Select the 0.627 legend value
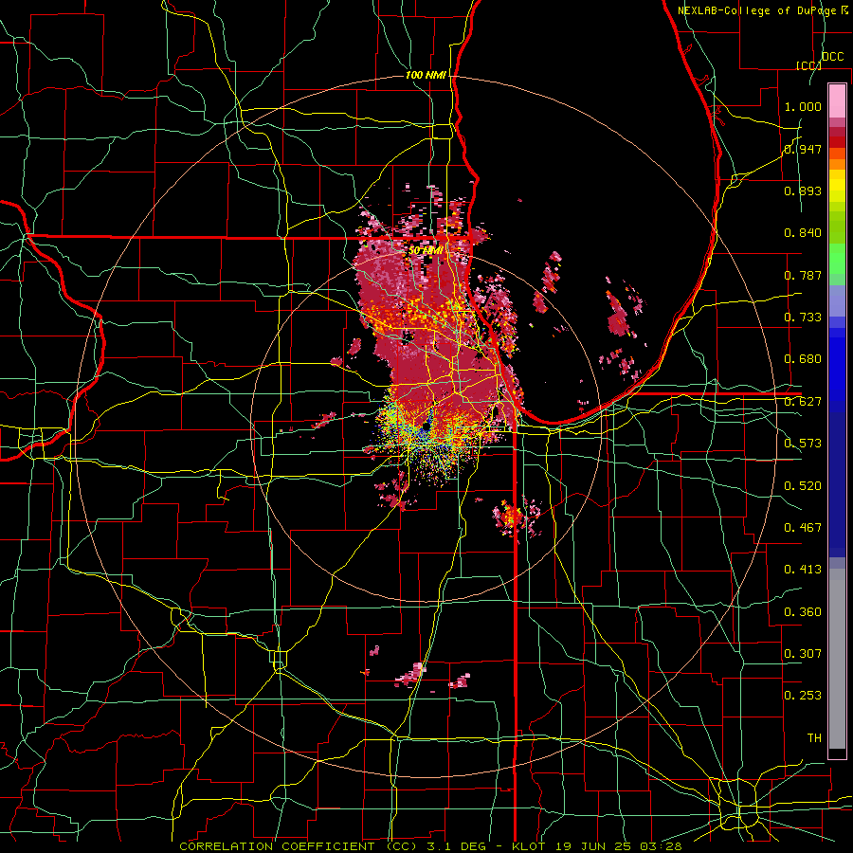This screenshot has width=853, height=853. (x=803, y=402)
